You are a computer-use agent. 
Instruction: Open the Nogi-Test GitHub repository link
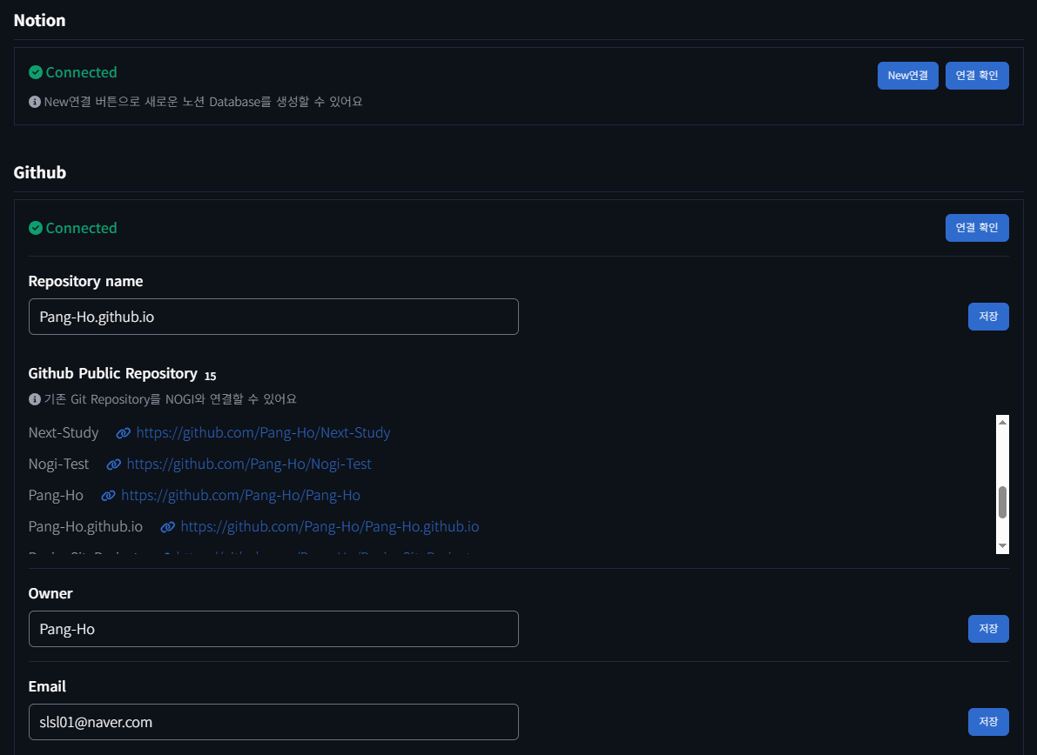tap(249, 464)
